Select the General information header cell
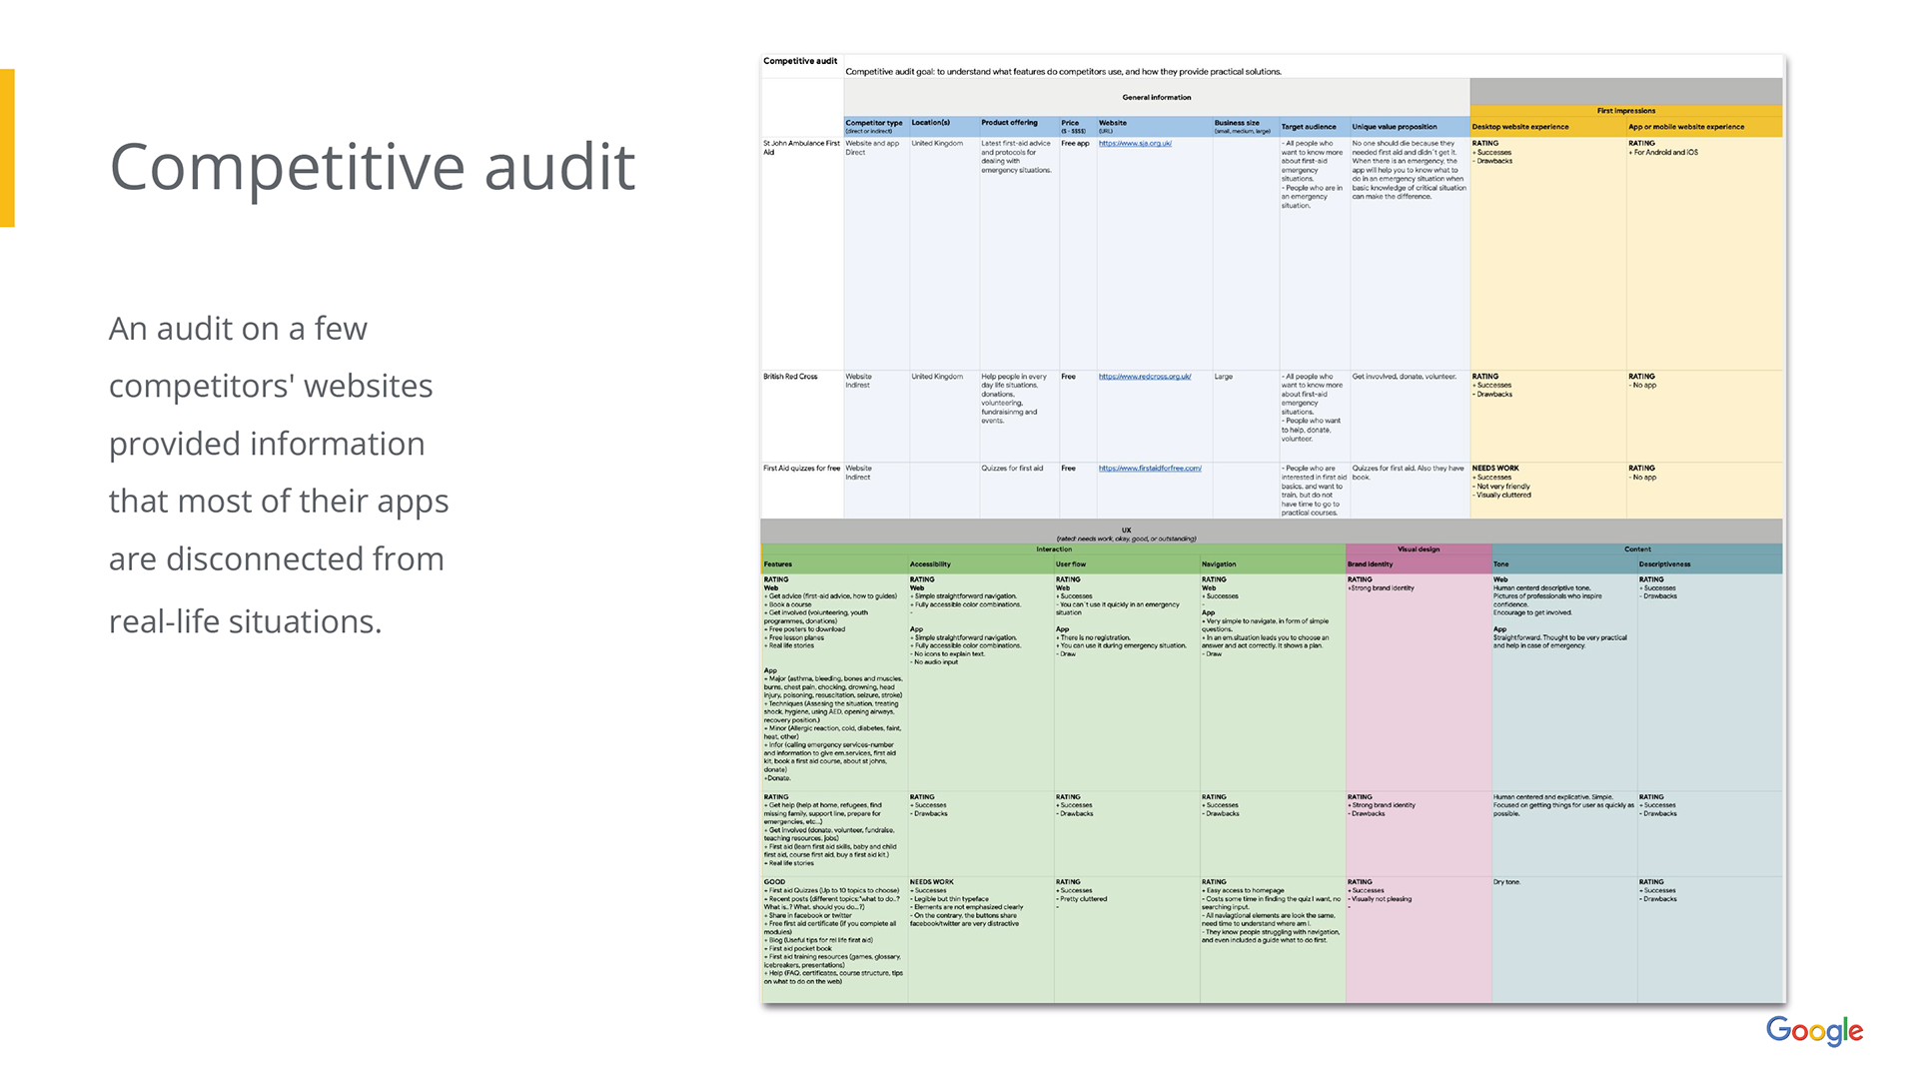This screenshot has height=1079, width=1918. pos(1156,98)
